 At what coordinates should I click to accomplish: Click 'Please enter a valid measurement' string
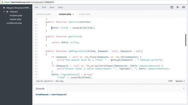(x=89, y=69)
